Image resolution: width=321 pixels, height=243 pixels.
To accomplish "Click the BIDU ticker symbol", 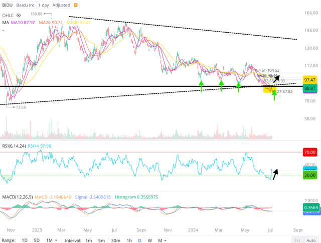I will click(8, 5).
